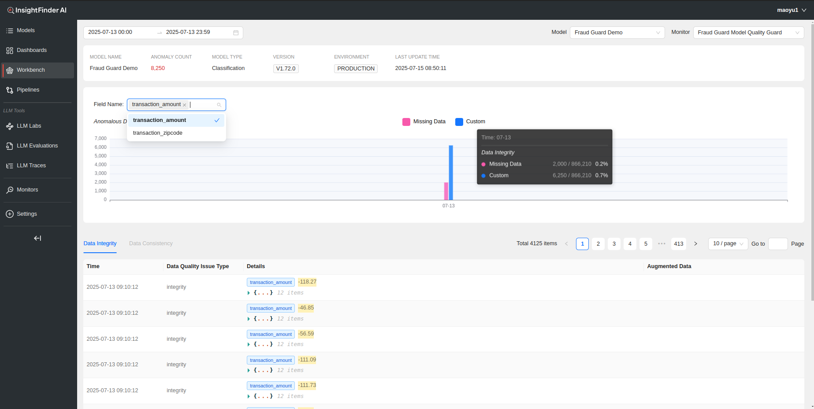Collapse the sidebar with arrow icon
Viewport: 814px width, 409px height.
click(x=37, y=238)
